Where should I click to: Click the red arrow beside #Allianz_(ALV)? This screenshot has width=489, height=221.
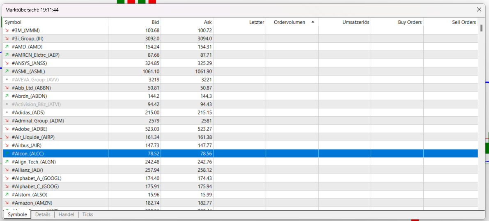click(x=7, y=170)
